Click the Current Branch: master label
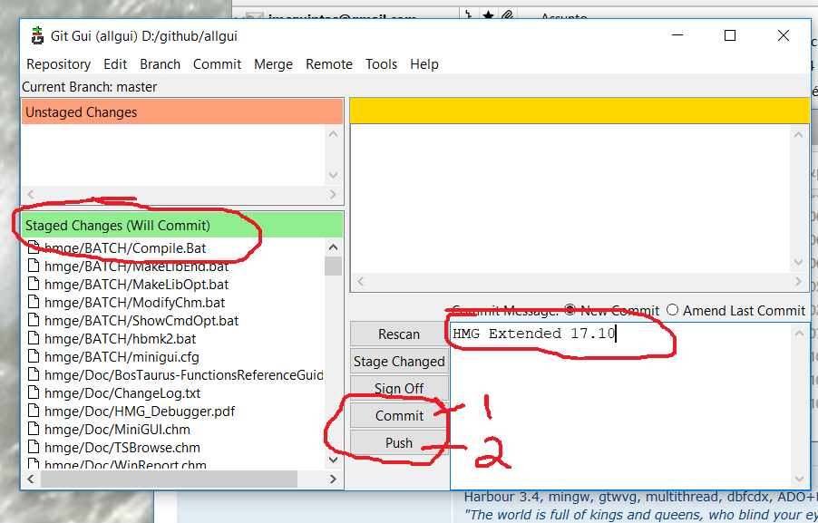 point(89,86)
